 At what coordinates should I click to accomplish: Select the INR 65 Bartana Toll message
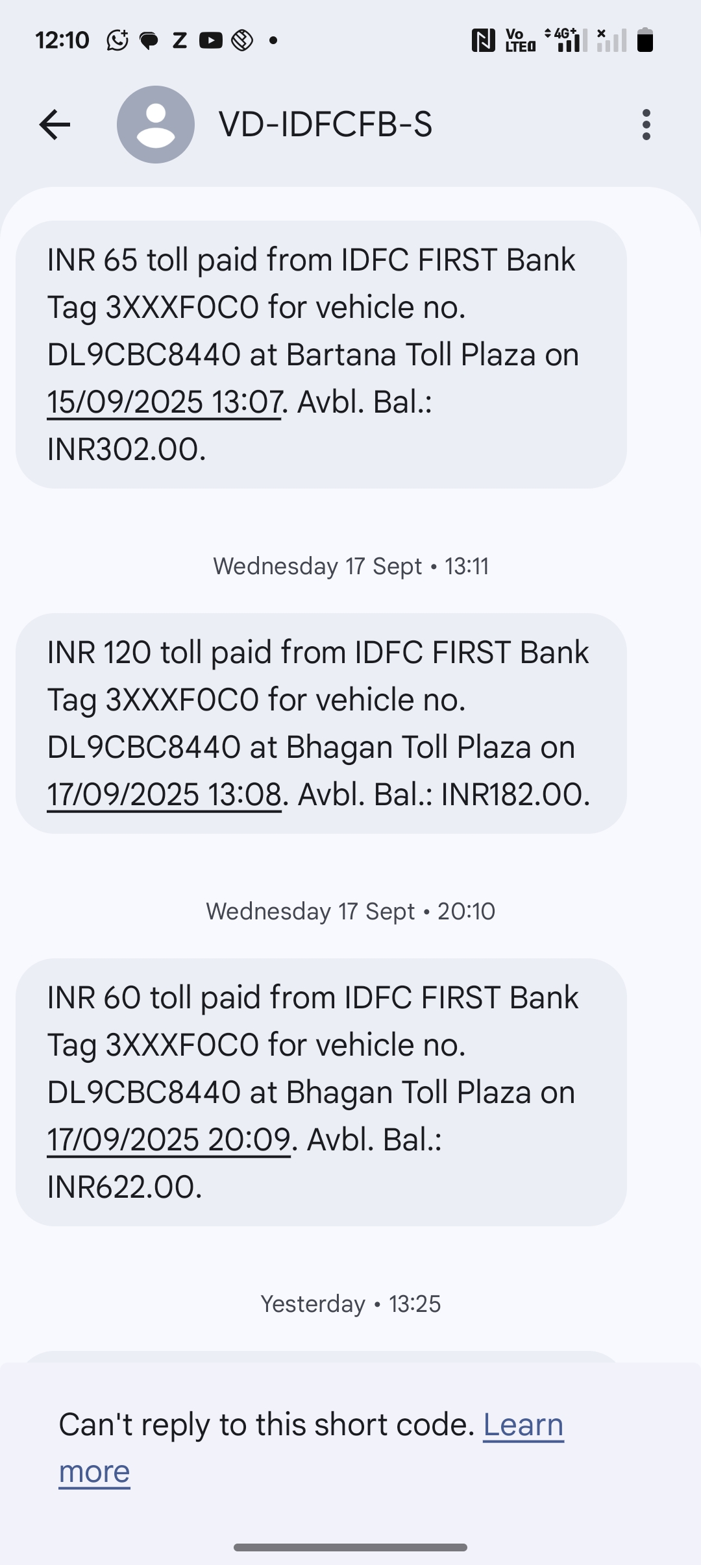coord(321,354)
